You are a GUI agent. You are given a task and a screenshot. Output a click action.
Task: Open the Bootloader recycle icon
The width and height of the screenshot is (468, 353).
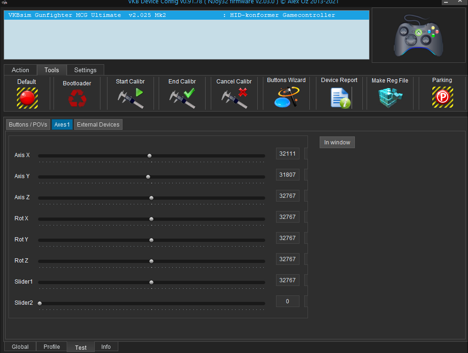(x=77, y=98)
